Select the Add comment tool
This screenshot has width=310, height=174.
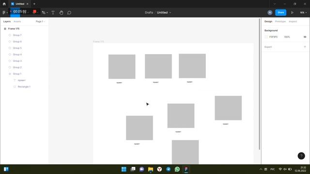point(69,13)
